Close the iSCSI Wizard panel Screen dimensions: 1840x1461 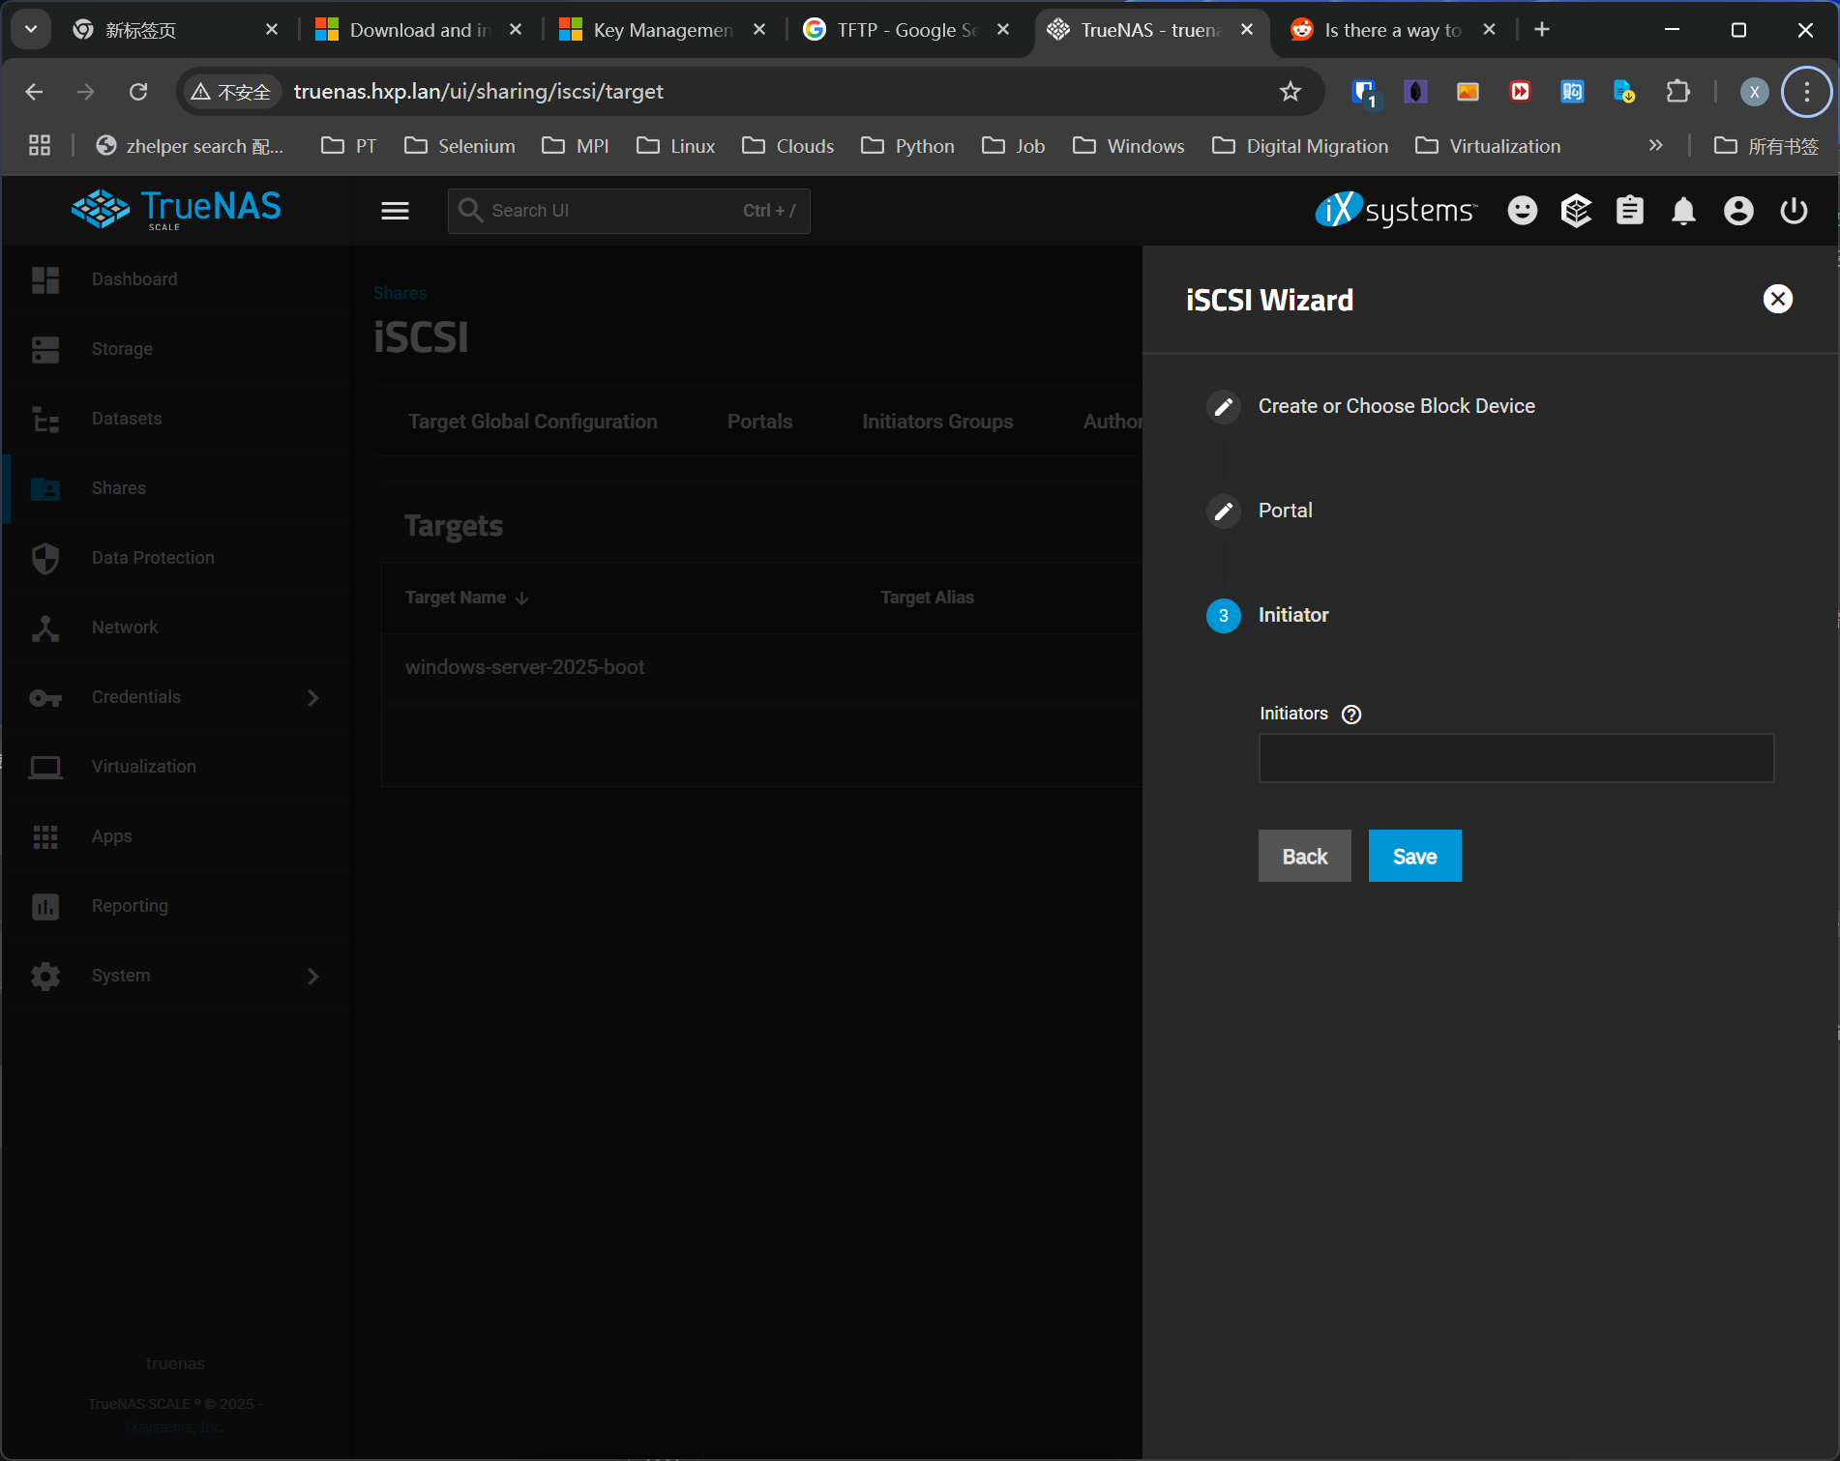point(1777,299)
